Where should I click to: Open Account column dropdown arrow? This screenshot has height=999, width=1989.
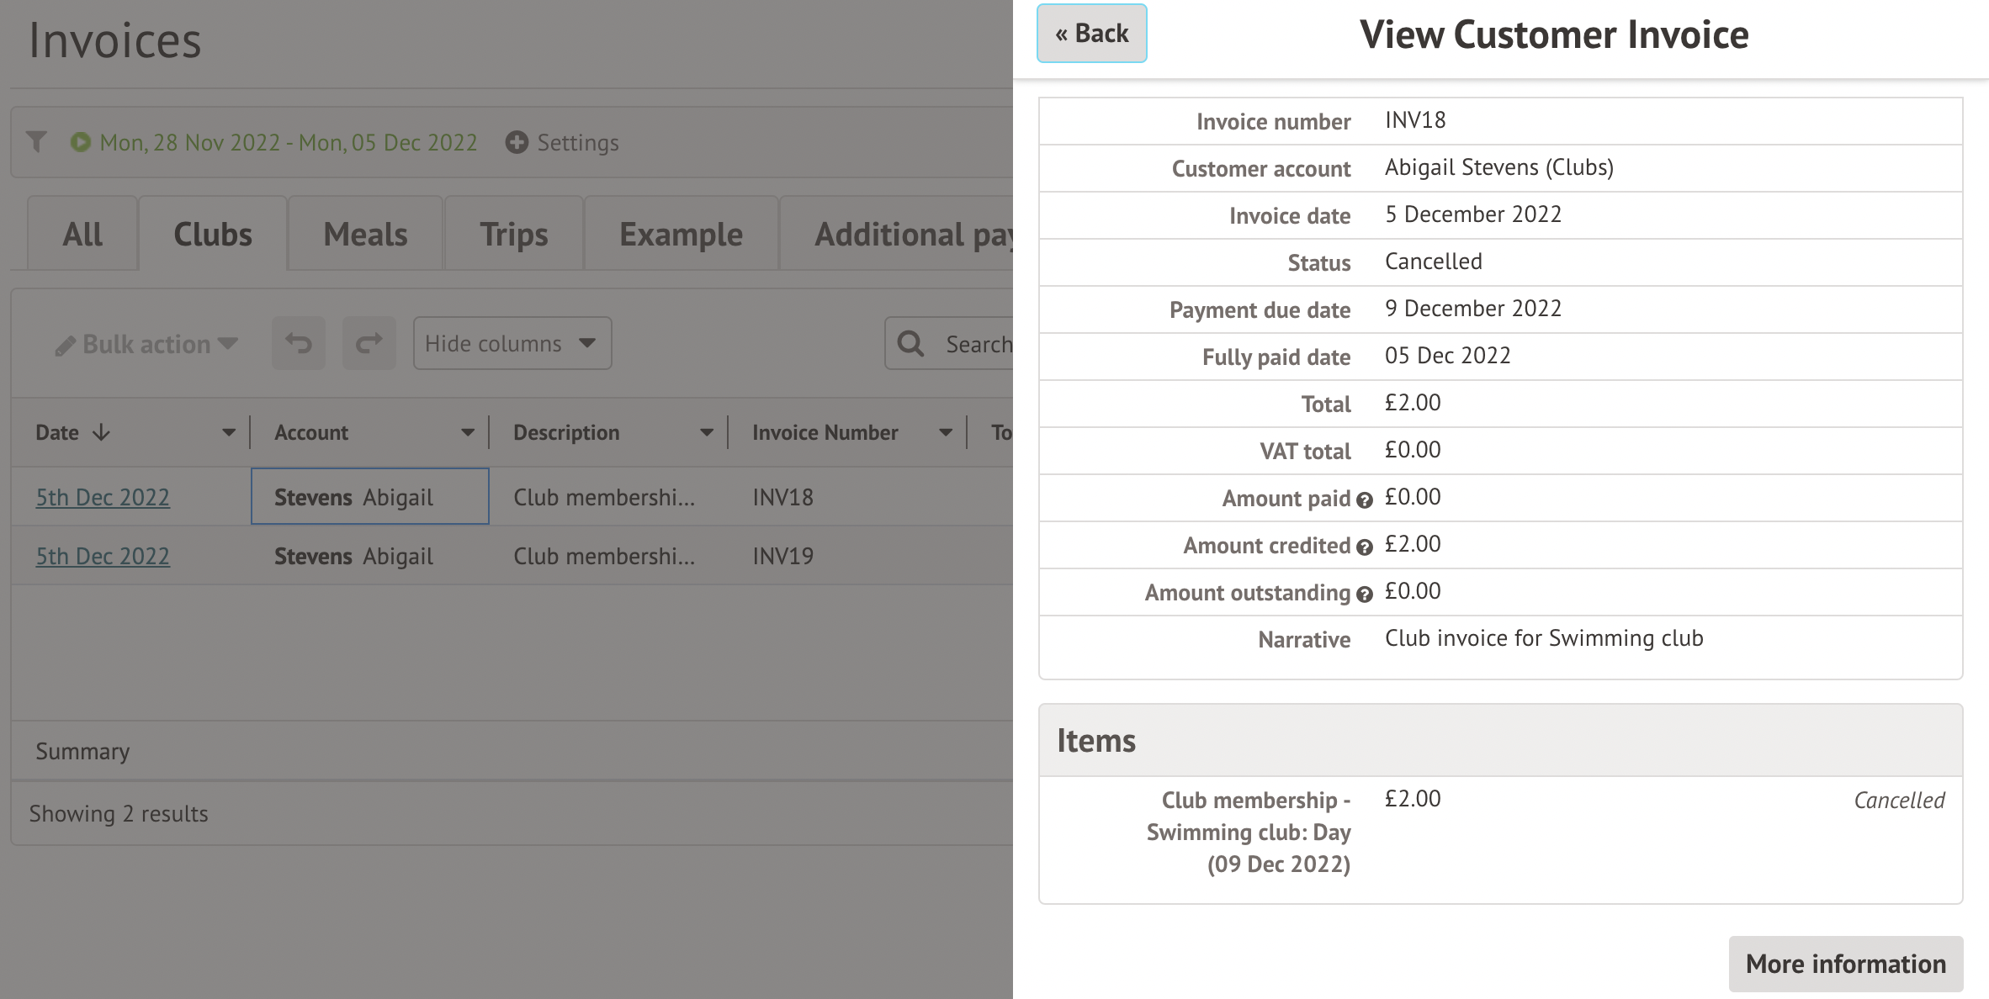point(468,432)
